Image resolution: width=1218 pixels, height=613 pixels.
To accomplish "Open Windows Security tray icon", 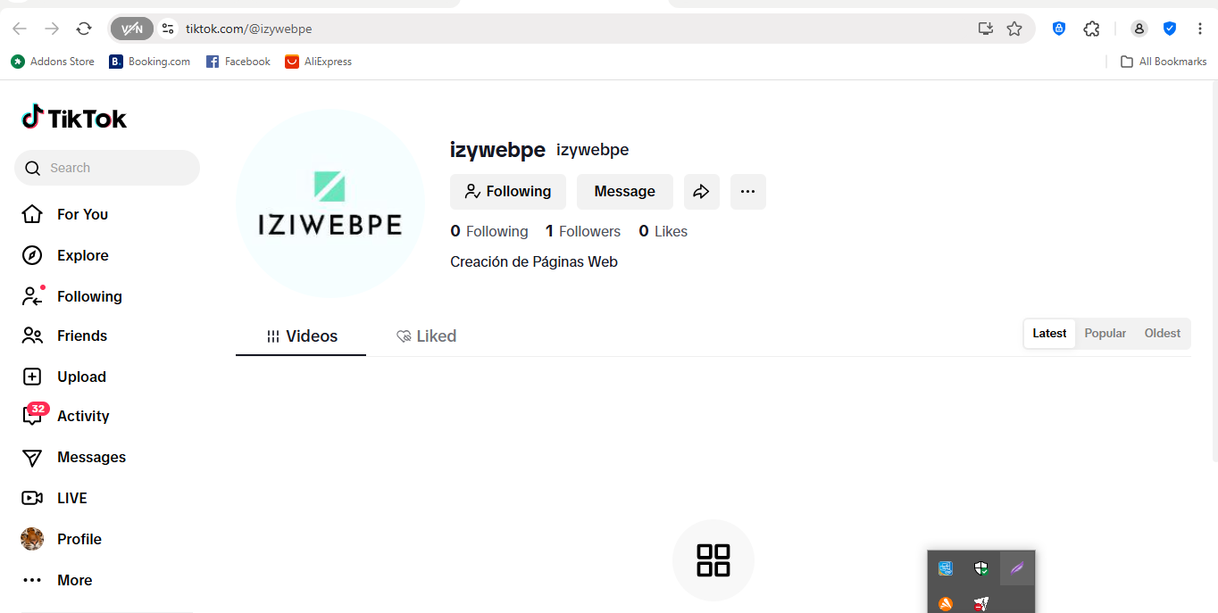I will (981, 567).
